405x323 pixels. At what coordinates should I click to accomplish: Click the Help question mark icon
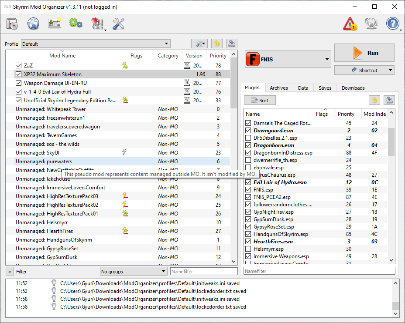coord(392,24)
